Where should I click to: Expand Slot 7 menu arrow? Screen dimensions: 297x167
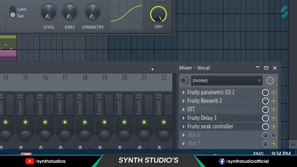tap(184, 143)
